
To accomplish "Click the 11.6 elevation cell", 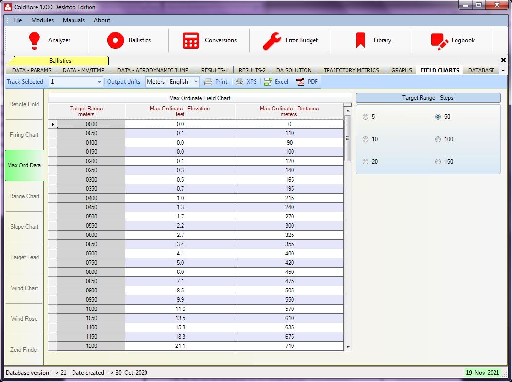I will point(180,309).
